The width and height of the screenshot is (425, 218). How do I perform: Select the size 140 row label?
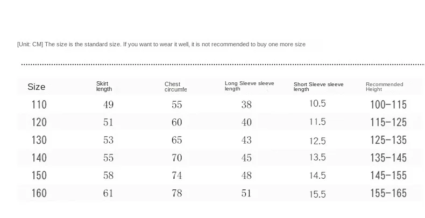(39, 158)
